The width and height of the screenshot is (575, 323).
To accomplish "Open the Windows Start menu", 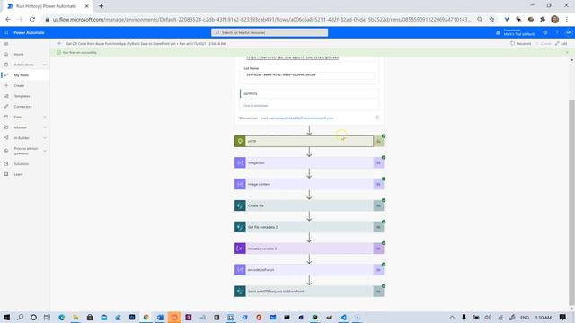I will pyautogui.click(x=6, y=317).
